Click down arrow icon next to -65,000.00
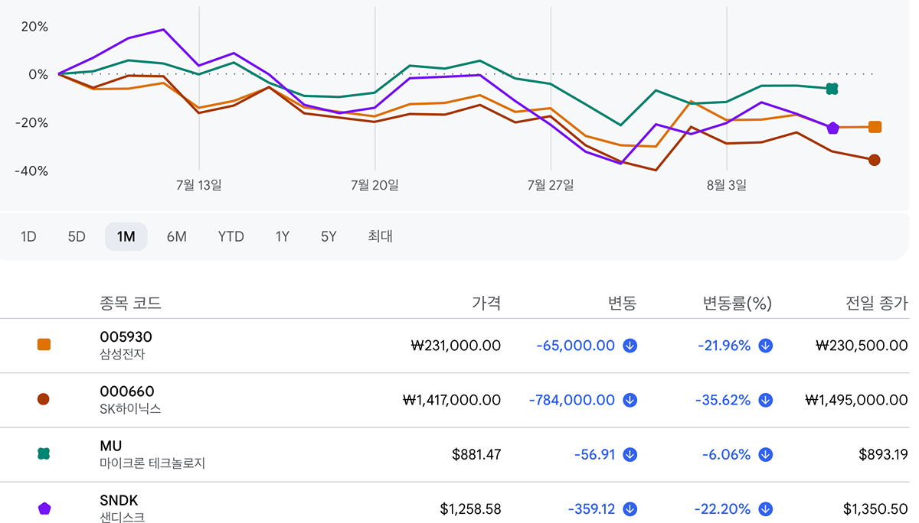The width and height of the screenshot is (919, 523). coord(630,346)
